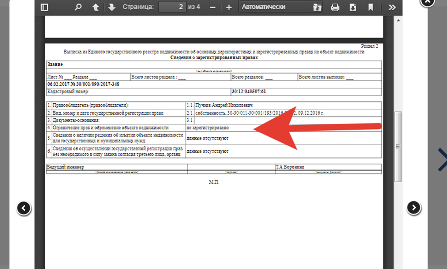Open the document search tool
This screenshot has height=269, width=447.
(78, 7)
